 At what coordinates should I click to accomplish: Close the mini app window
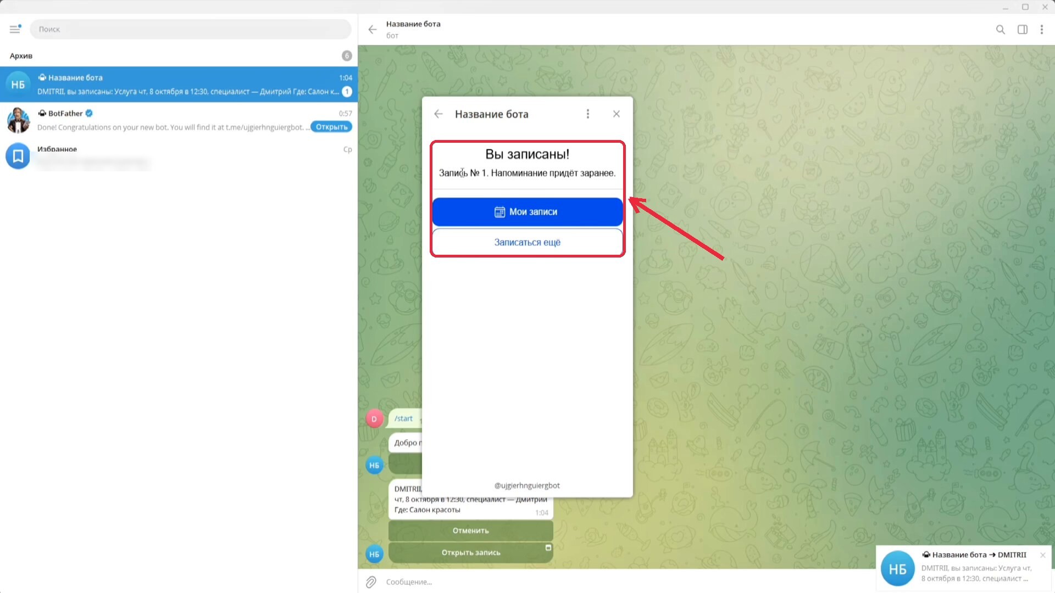617,114
